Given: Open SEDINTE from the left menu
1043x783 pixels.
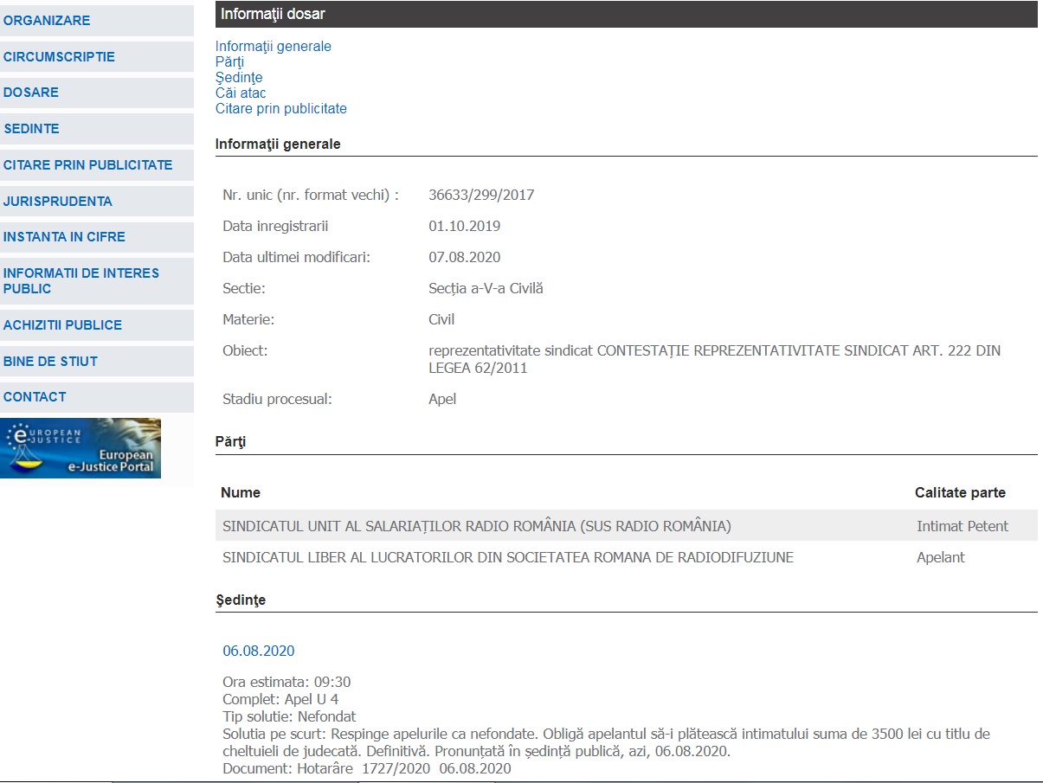Looking at the screenshot, I should coord(31,129).
